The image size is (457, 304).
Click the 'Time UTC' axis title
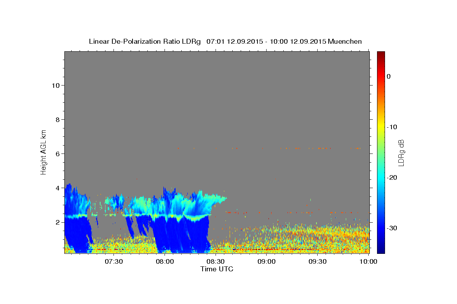pos(217,269)
